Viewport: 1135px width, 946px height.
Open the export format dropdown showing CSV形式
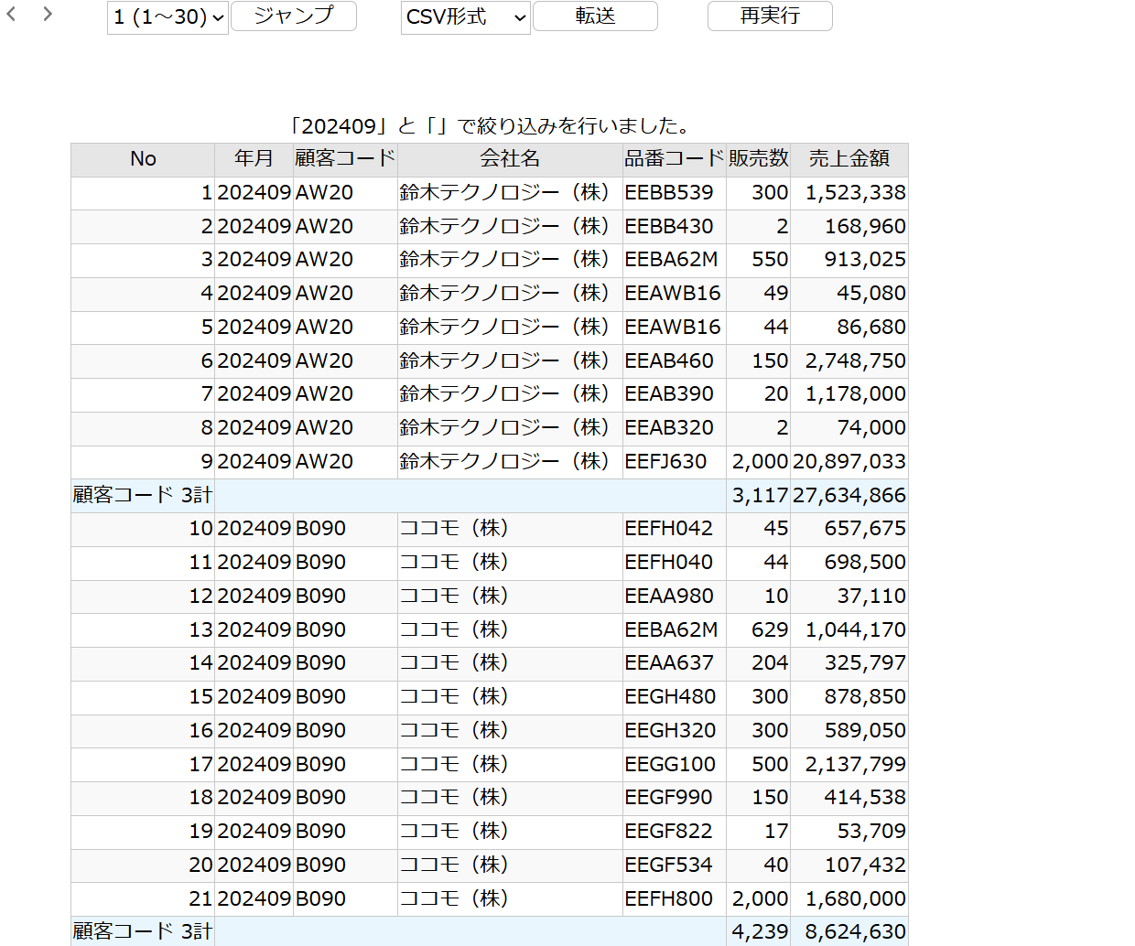click(x=465, y=18)
